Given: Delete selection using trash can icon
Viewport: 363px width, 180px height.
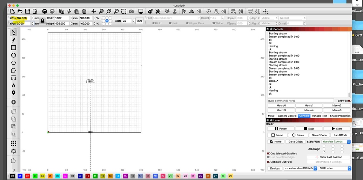Looking at the screenshot, I should 84,11.
